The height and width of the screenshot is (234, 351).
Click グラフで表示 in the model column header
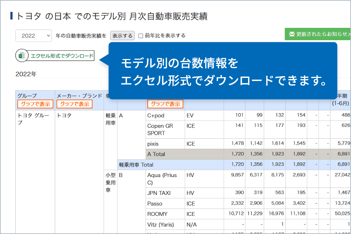click(x=165, y=104)
